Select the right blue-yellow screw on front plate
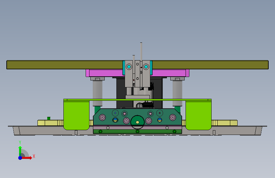275x178 pixels. click(x=160, y=120)
